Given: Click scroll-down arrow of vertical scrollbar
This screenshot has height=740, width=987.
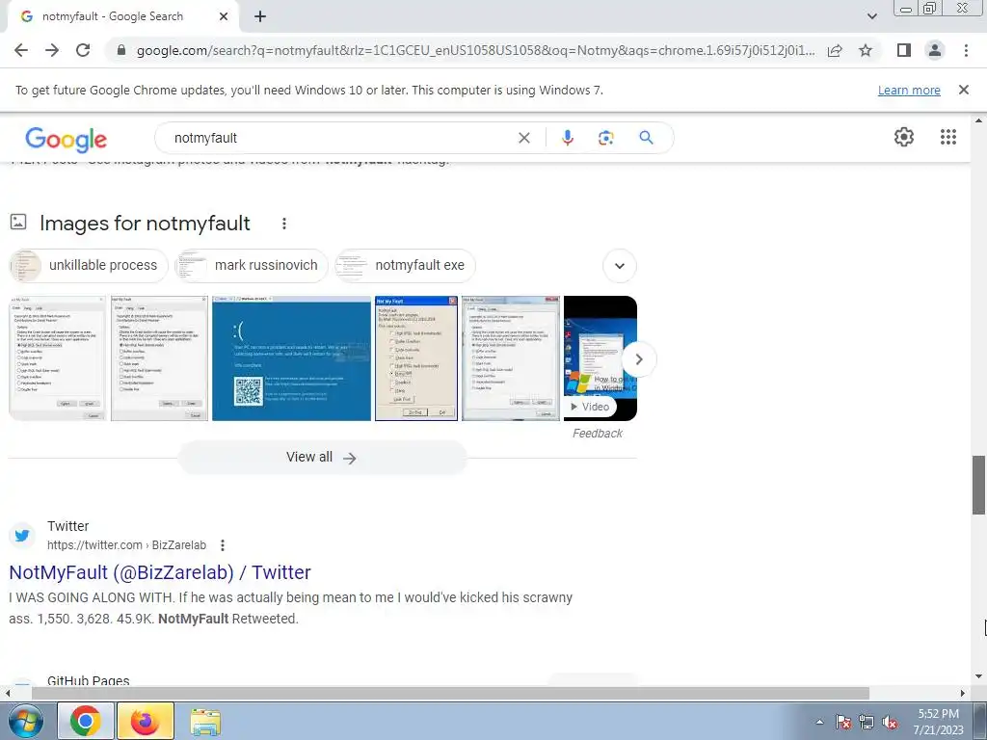Looking at the screenshot, I should 978,676.
